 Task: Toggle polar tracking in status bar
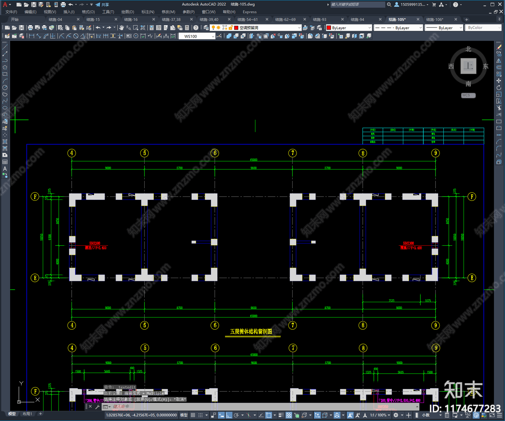pos(236,415)
